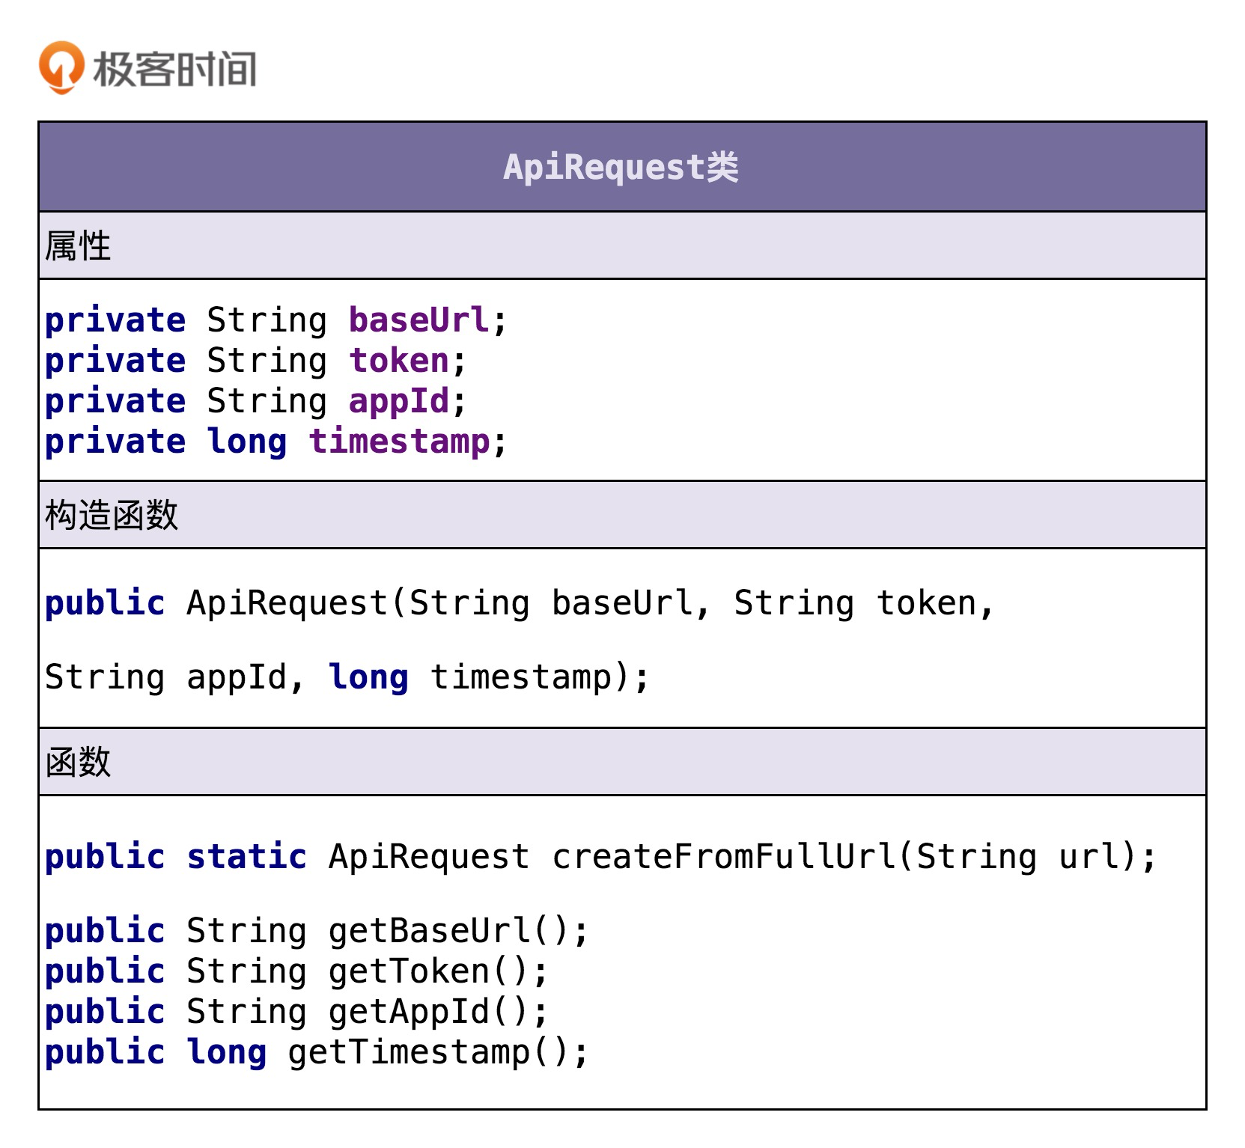Click the createFromFullUrl method name
The width and height of the screenshot is (1245, 1148).
point(723,857)
